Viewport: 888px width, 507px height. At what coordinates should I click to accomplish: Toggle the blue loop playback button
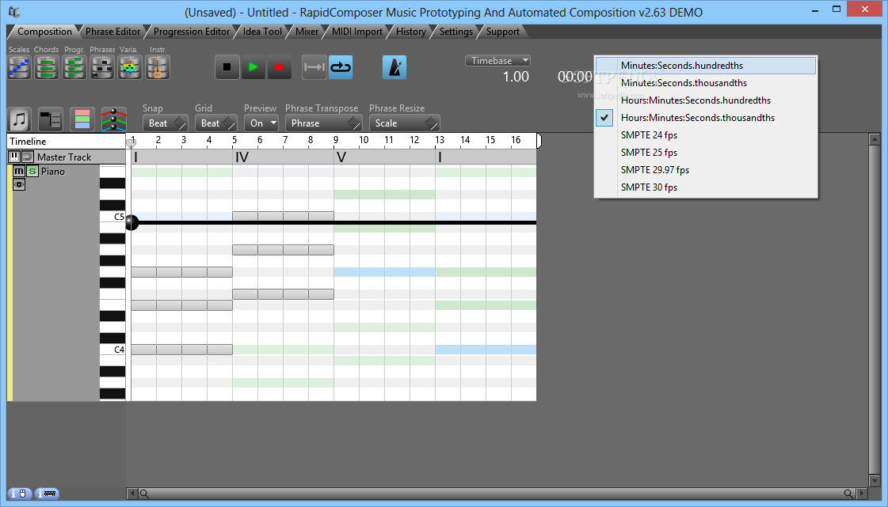click(341, 67)
